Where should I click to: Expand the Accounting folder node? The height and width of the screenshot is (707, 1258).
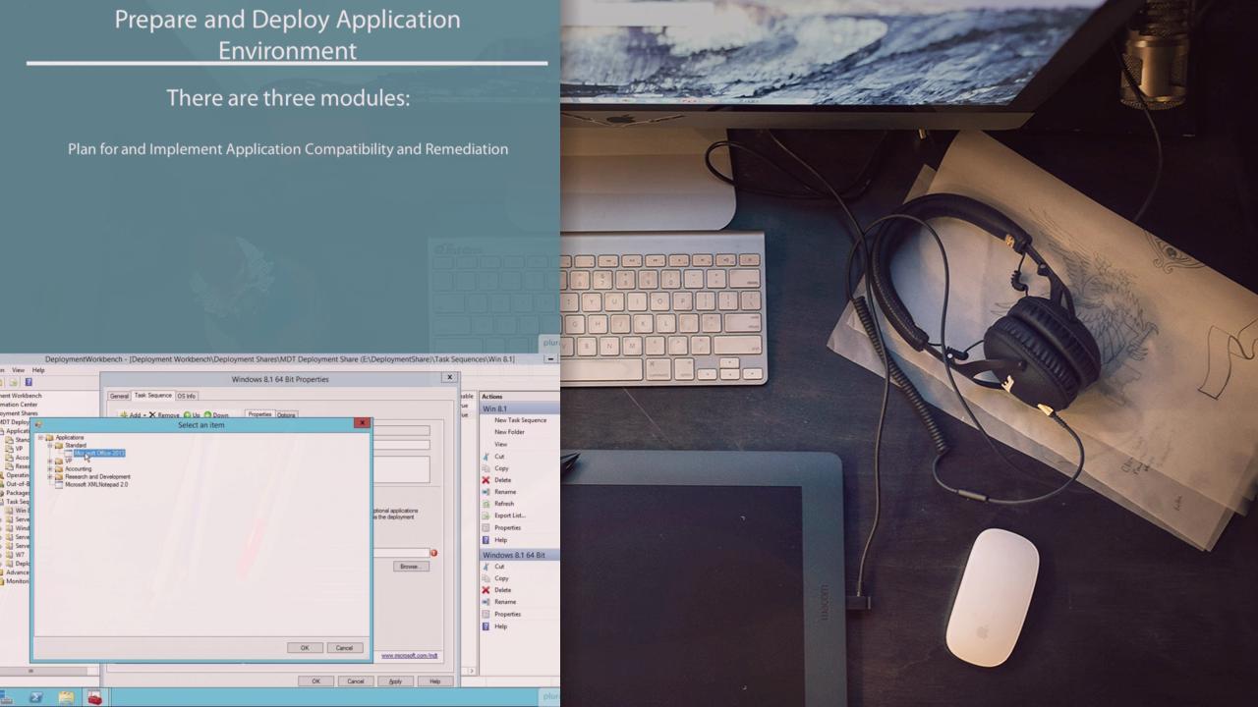tap(50, 469)
